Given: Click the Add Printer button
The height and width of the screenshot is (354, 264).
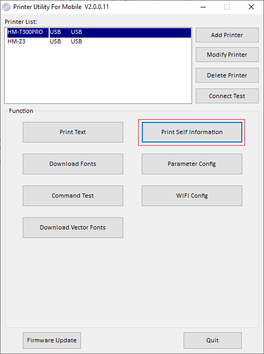Looking at the screenshot, I should [x=227, y=35].
